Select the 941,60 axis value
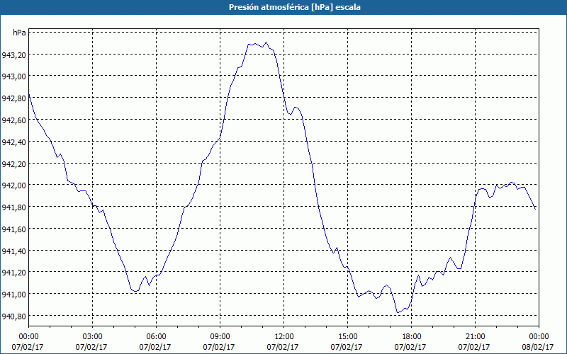567x354 pixels. [13, 229]
